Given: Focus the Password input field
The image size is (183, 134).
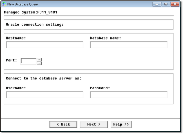Looking at the screenshot, I should click(x=129, y=95).
